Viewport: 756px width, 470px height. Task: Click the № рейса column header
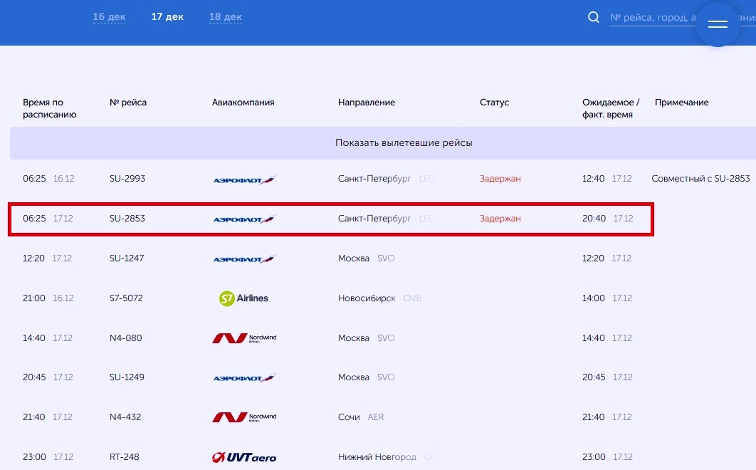click(127, 103)
